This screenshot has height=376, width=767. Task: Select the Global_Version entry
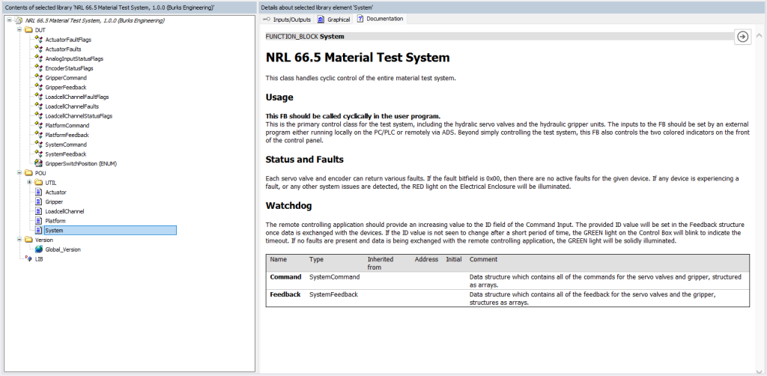[63, 249]
